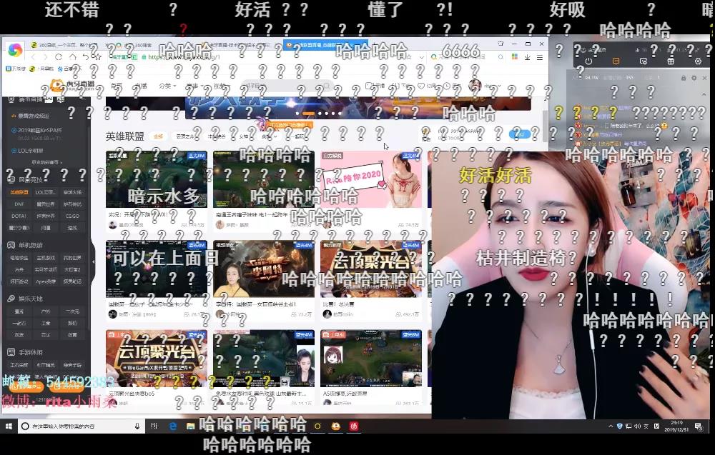
Task: Click the taskbar microphone search icon
Action: (137, 426)
